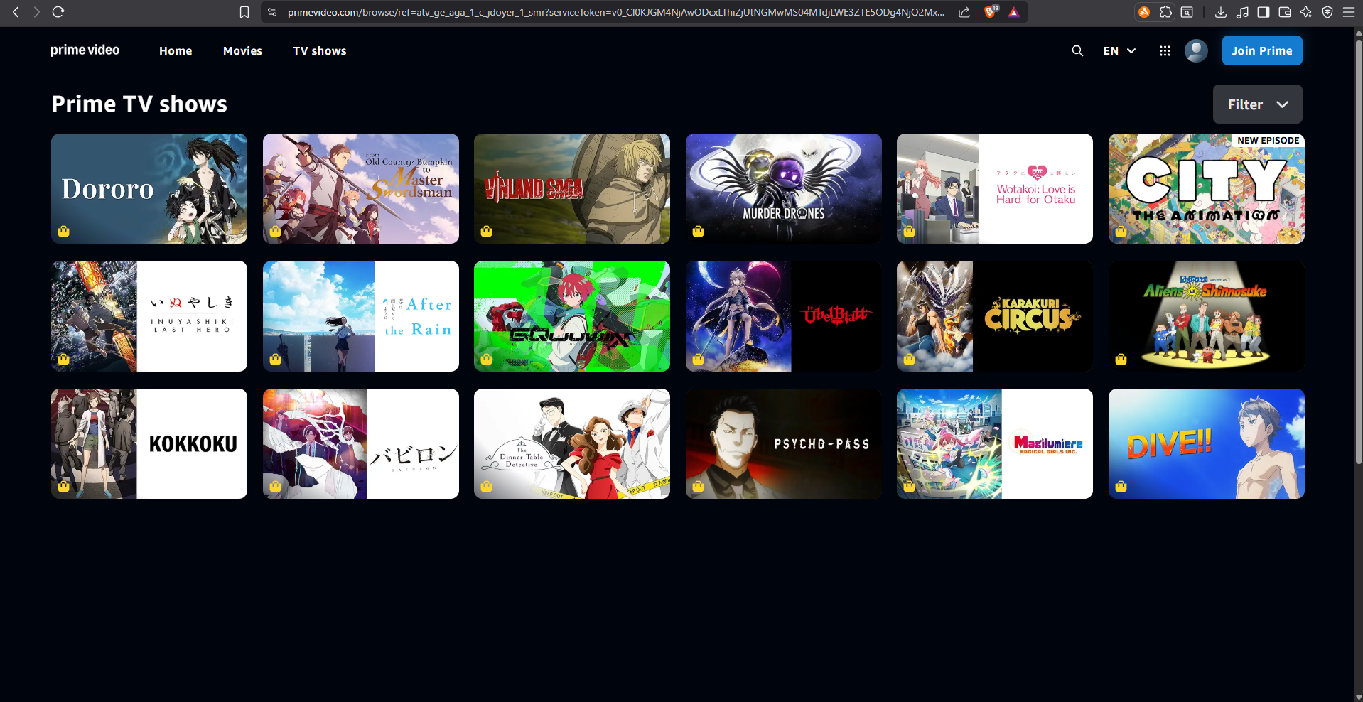Reload the page with the refresh icon
This screenshot has height=702, width=1363.
click(58, 12)
